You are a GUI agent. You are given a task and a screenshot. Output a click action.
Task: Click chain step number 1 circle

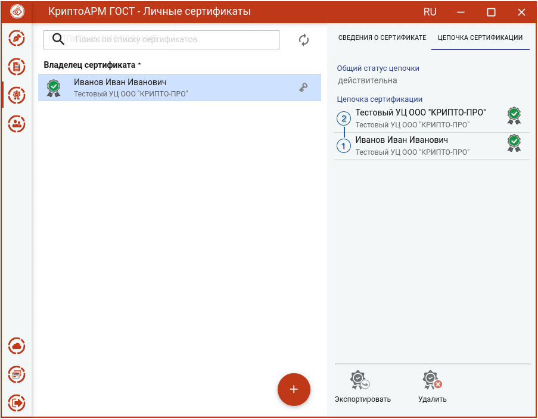344,146
